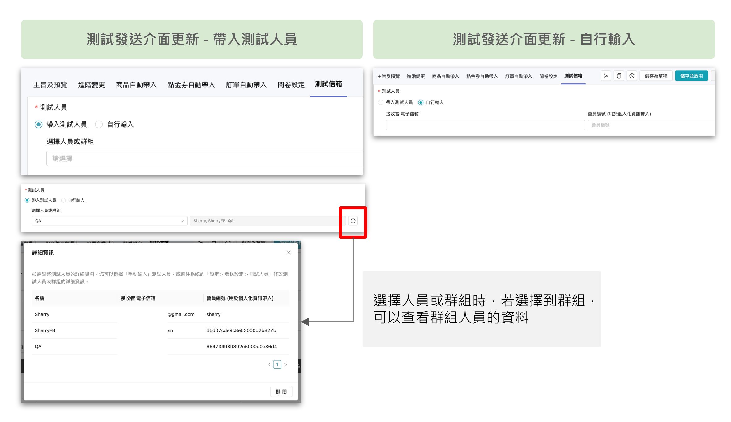Image resolution: width=731 pixels, height=422 pixels.
Task: Click the schedule clock icon in the toolbar
Action: (632, 76)
